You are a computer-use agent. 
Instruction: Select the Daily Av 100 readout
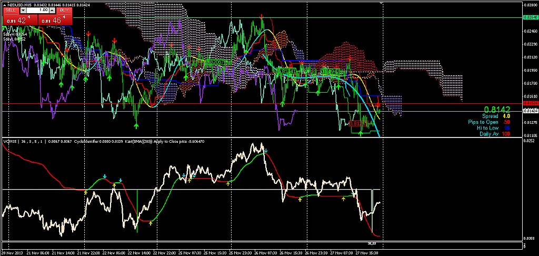[x=495, y=133]
